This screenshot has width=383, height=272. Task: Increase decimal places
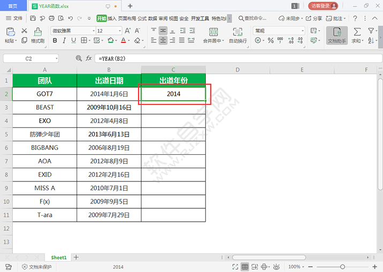[291, 41]
